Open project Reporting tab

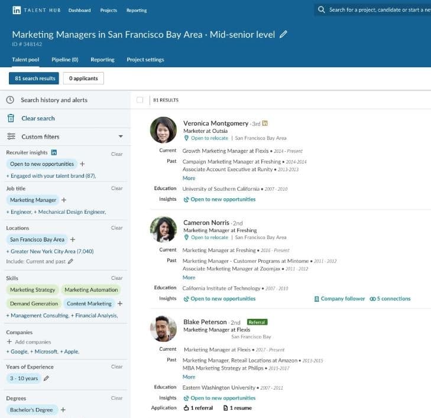click(x=102, y=60)
